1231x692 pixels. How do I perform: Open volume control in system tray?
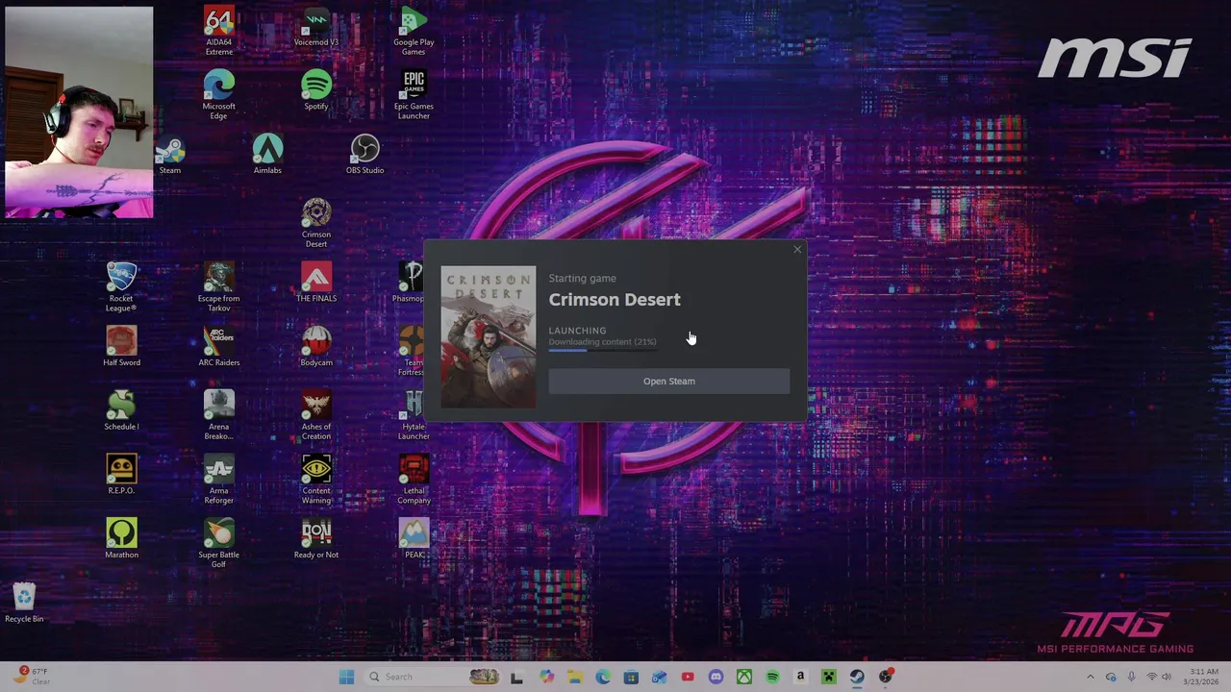tap(1168, 677)
